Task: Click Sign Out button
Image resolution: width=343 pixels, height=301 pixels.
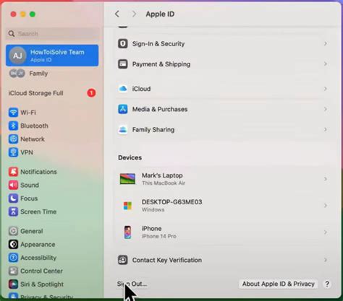Action: [x=132, y=284]
